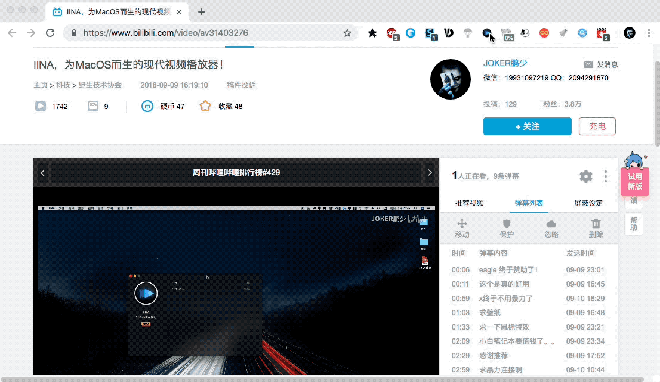Image resolution: width=660 pixels, height=382 pixels.
Task: Click 稿件投诉 link
Action: click(x=241, y=85)
